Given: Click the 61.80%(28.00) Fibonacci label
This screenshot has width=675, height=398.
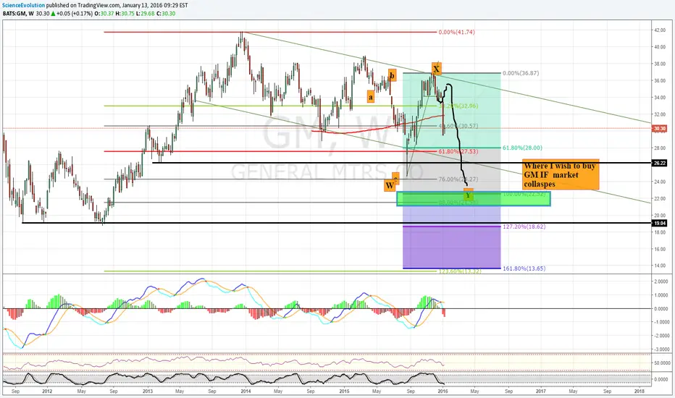Looking at the screenshot, I should tap(522, 148).
